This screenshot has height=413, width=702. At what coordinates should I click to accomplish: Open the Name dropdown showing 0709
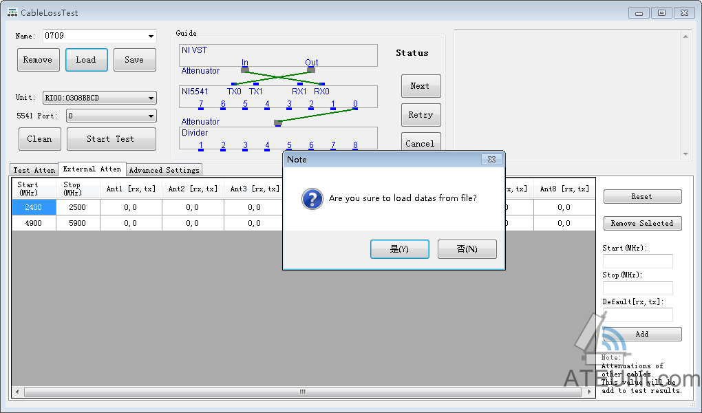coord(151,36)
